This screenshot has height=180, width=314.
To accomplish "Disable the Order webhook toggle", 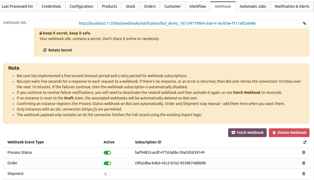I will click(x=107, y=163).
